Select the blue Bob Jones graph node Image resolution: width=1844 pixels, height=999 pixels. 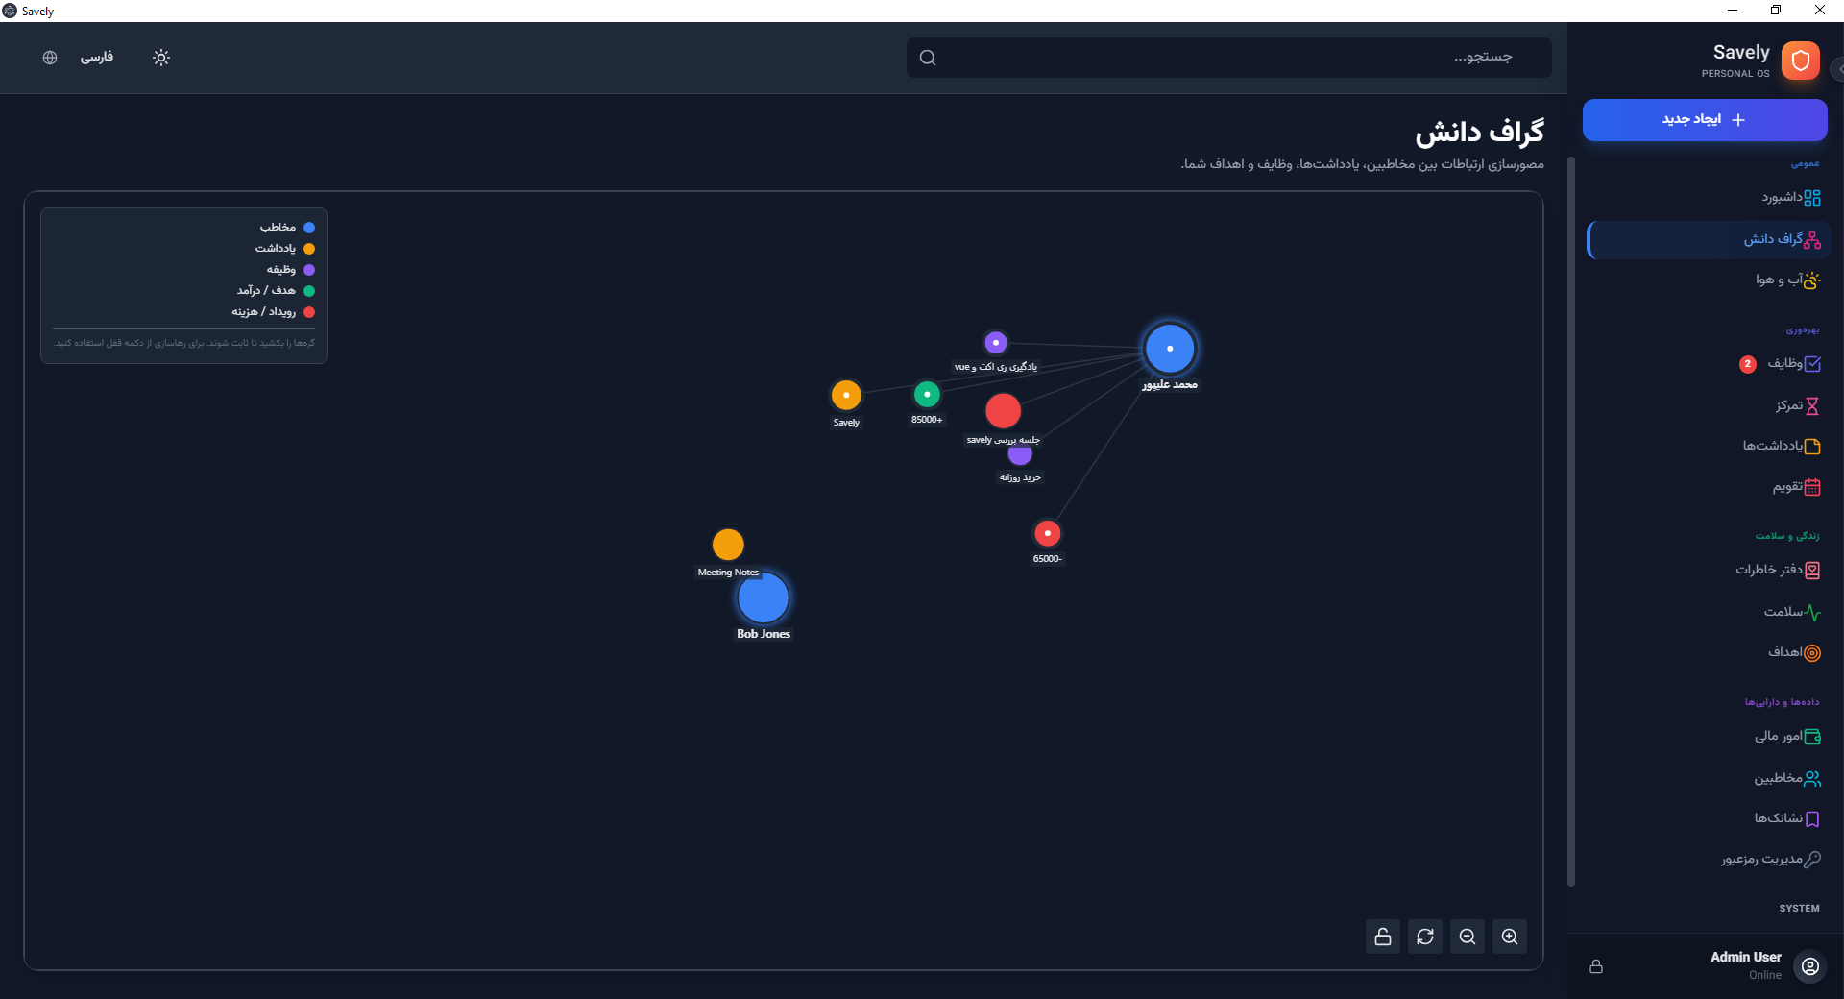(x=764, y=598)
